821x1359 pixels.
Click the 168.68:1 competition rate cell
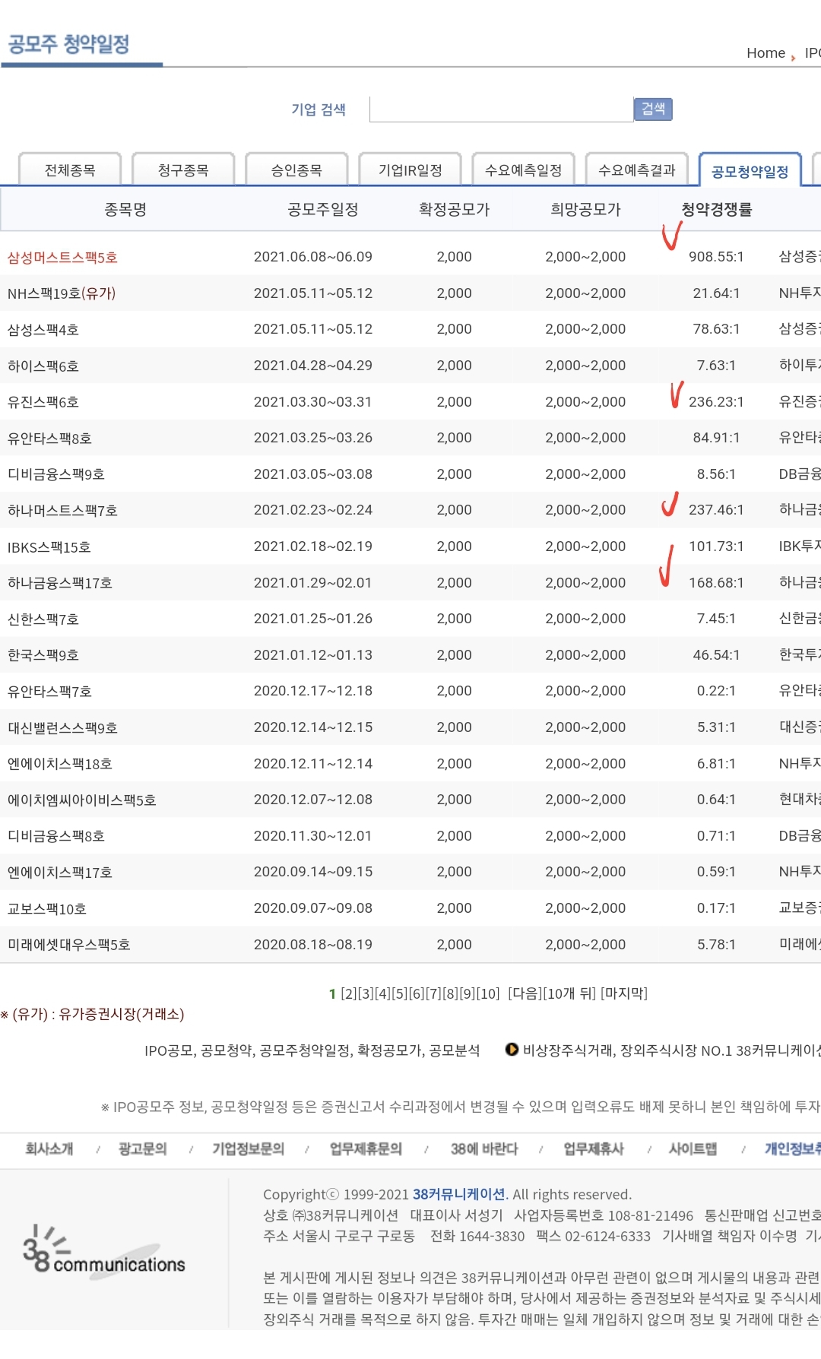pos(716,582)
